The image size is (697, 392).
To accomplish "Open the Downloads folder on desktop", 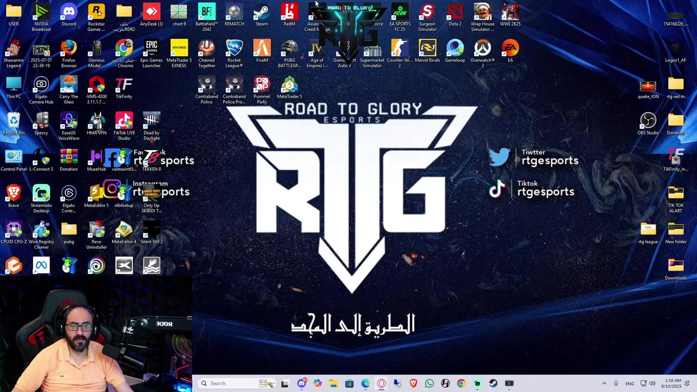I will pyautogui.click(x=676, y=269).
